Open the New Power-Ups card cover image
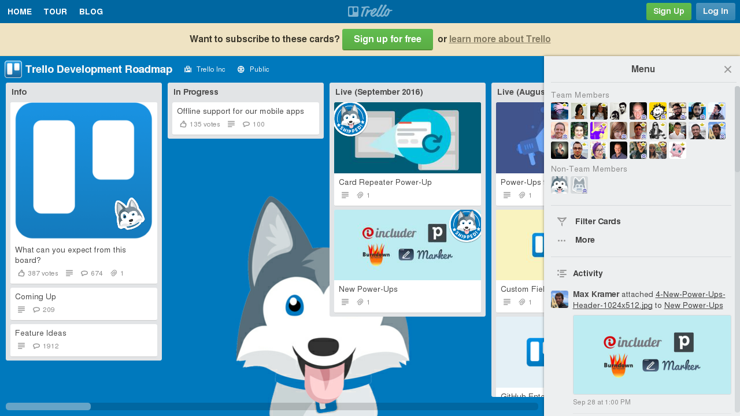This screenshot has height=416, width=740. (x=408, y=245)
